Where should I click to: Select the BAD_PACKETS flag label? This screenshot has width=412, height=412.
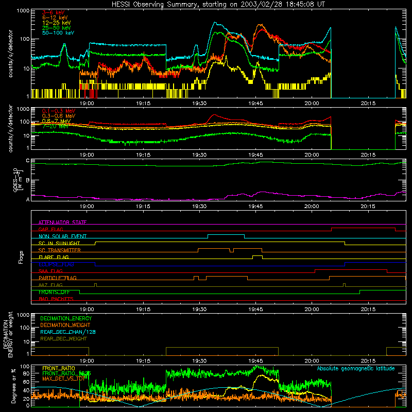56,299
